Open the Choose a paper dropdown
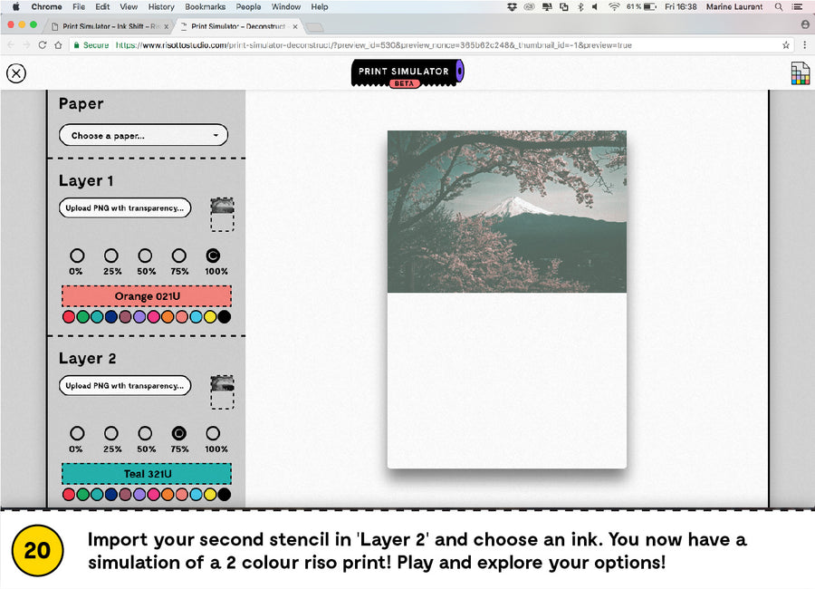Viewport: 815px width, 589px height. [x=143, y=135]
